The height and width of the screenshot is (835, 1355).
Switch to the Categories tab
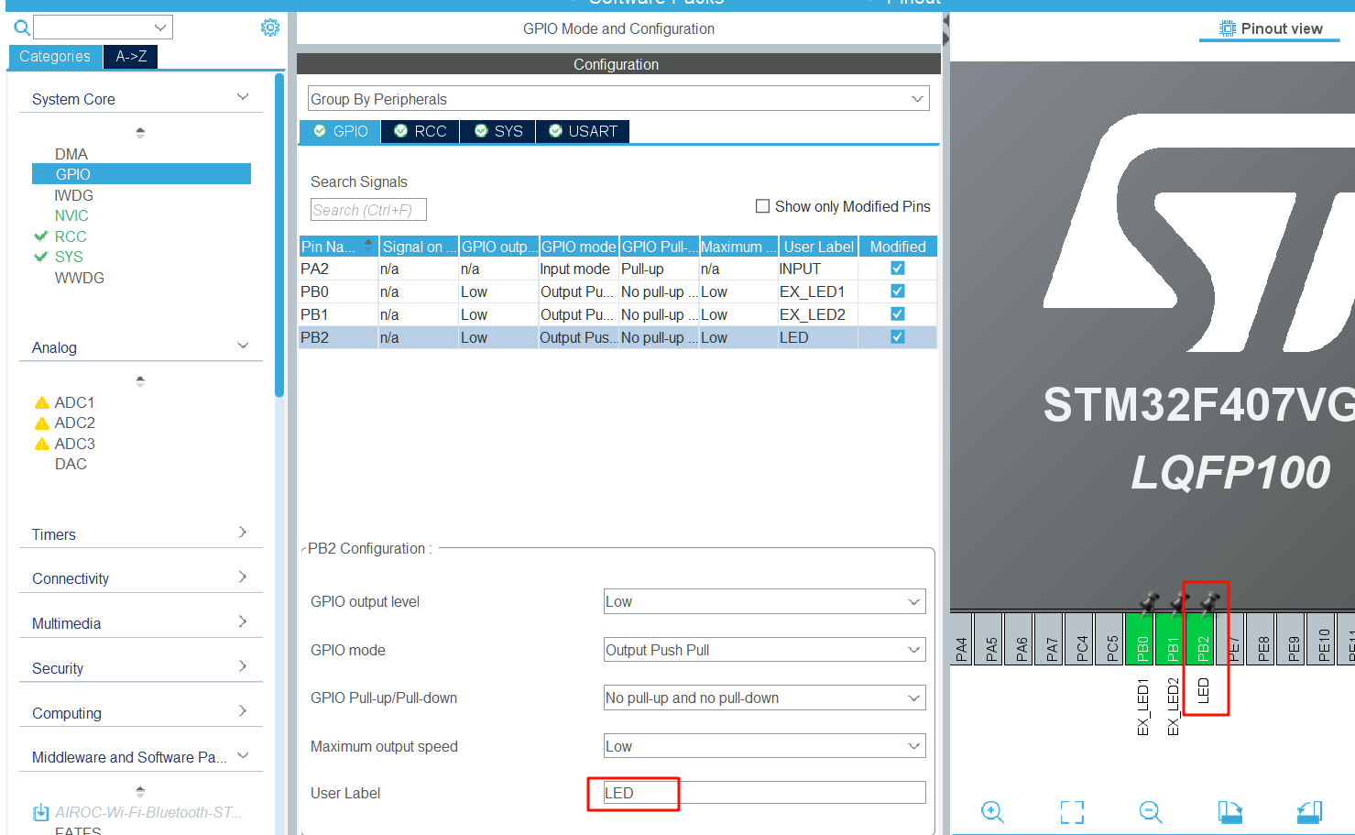[55, 57]
